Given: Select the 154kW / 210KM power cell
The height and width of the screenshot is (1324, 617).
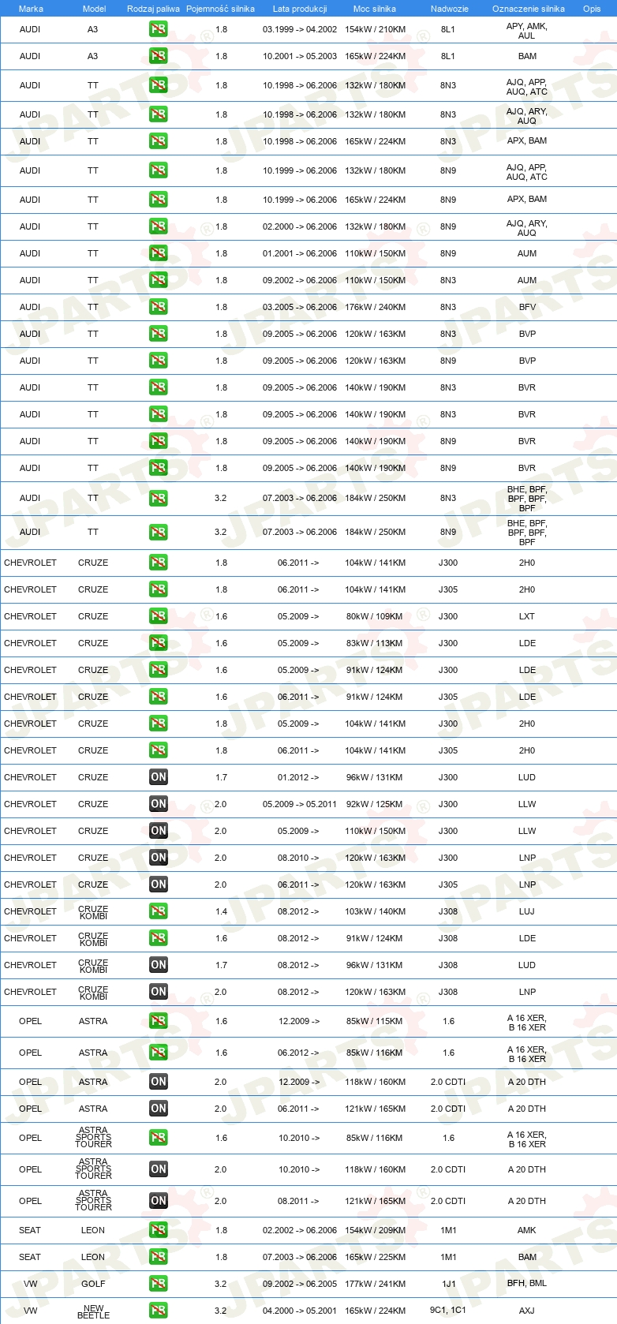Looking at the screenshot, I should 376,29.
